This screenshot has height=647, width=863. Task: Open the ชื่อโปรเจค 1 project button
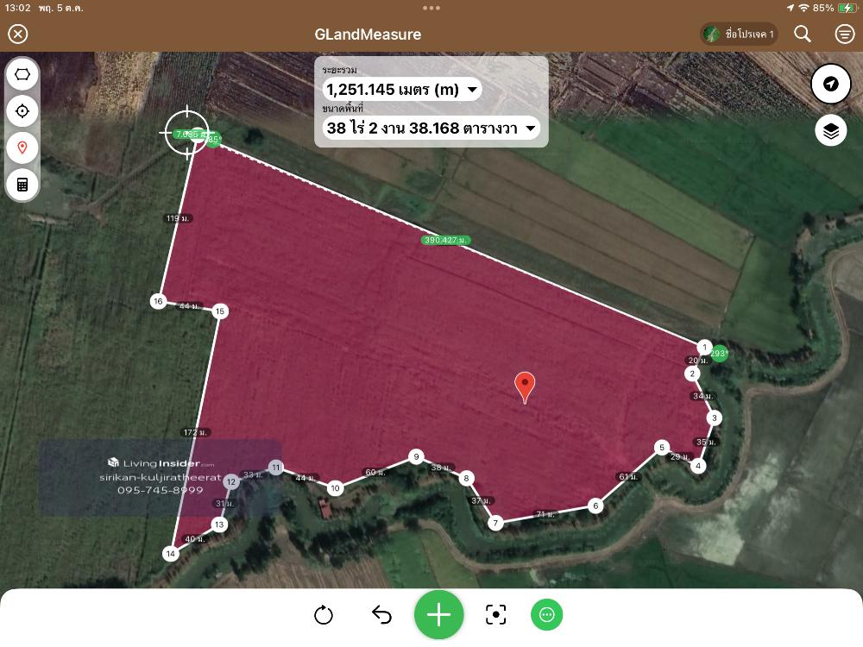coord(739,35)
